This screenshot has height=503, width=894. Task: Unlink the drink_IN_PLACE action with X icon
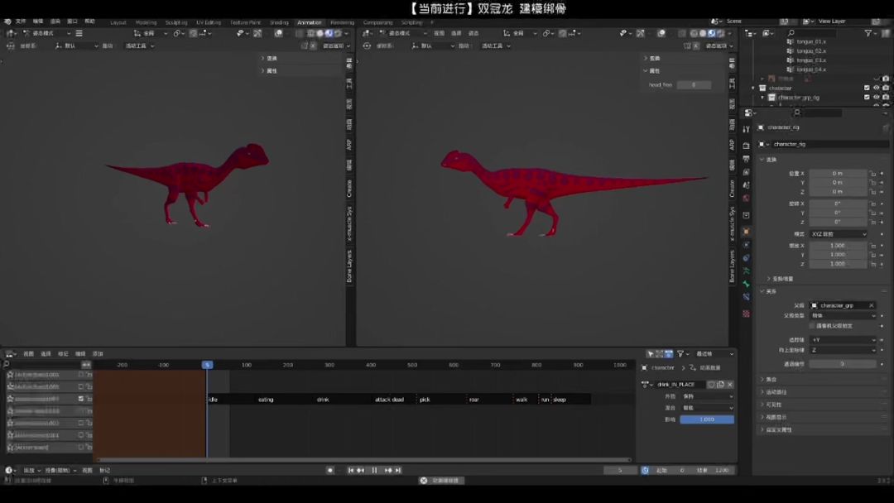point(730,384)
